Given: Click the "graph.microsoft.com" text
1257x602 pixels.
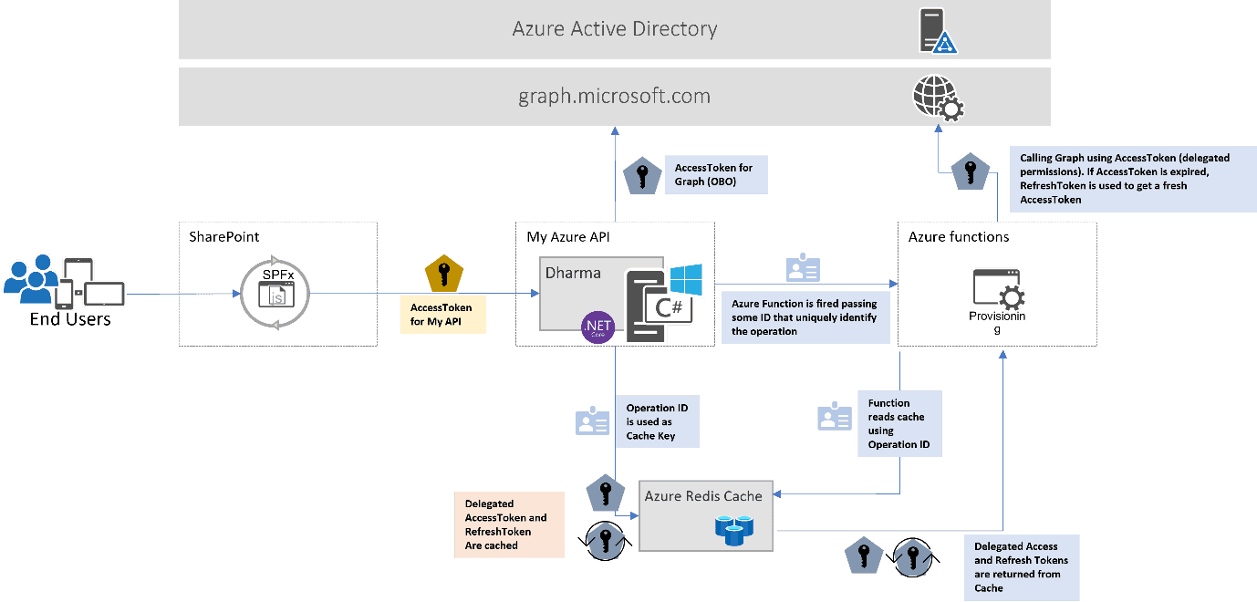Looking at the screenshot, I should (x=615, y=97).
